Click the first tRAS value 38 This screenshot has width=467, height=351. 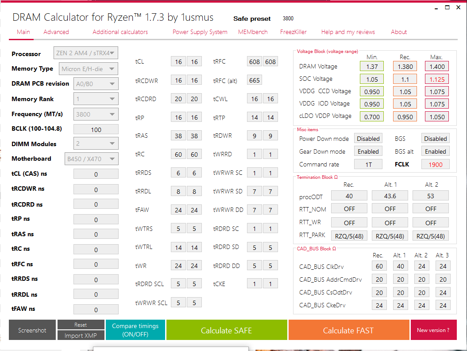pyautogui.click(x=178, y=136)
